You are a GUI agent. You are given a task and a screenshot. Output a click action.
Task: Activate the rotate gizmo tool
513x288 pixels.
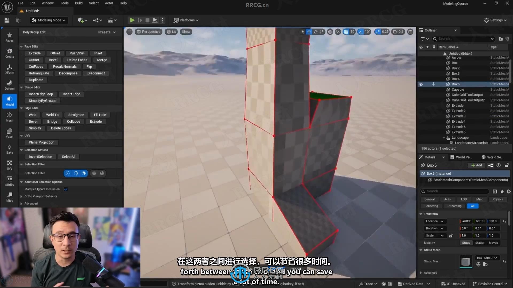click(316, 32)
